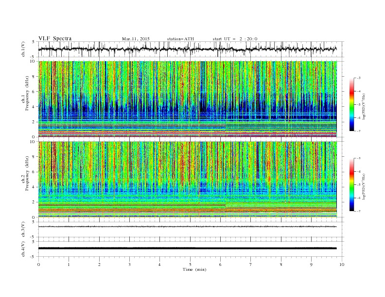Viewport: 385px width, 297px height.
Task: Click time axis tick label "3"
Action: tap(129, 264)
